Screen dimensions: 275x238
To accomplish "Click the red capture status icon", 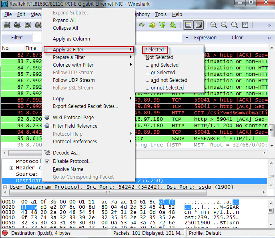I will [5, 233].
